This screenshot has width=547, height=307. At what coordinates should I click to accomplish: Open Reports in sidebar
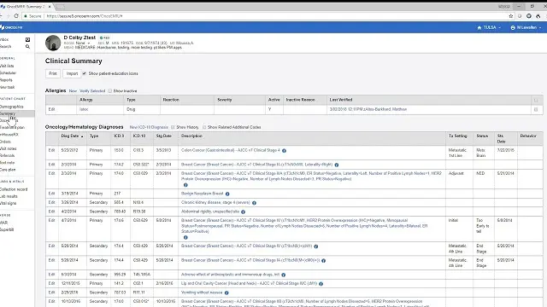[x=6, y=80]
